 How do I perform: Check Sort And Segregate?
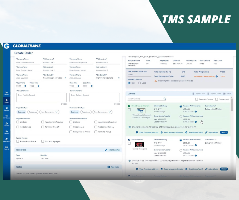coord(43,141)
